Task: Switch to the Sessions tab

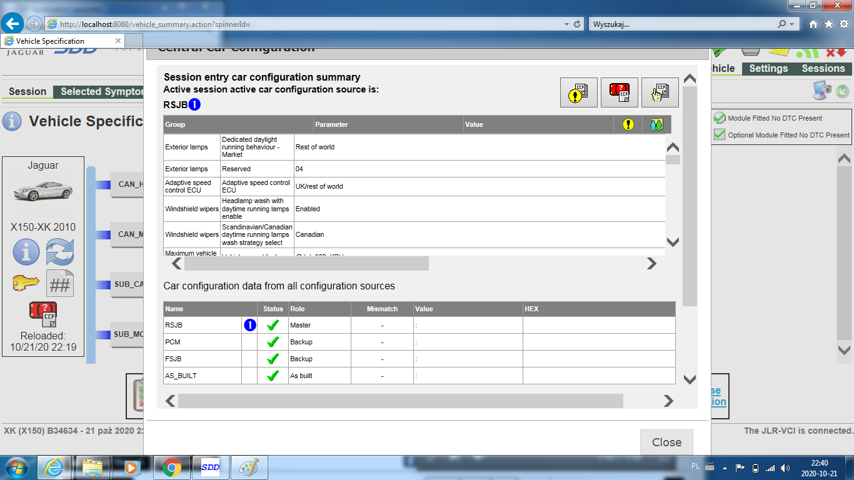Action: [x=823, y=69]
